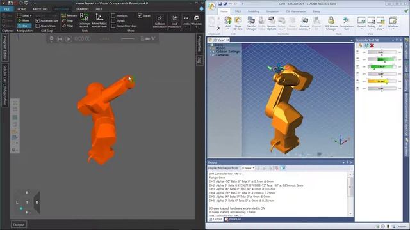Adjust the second joint green slider
Screen dimensions: 410x230
(x=382, y=59)
